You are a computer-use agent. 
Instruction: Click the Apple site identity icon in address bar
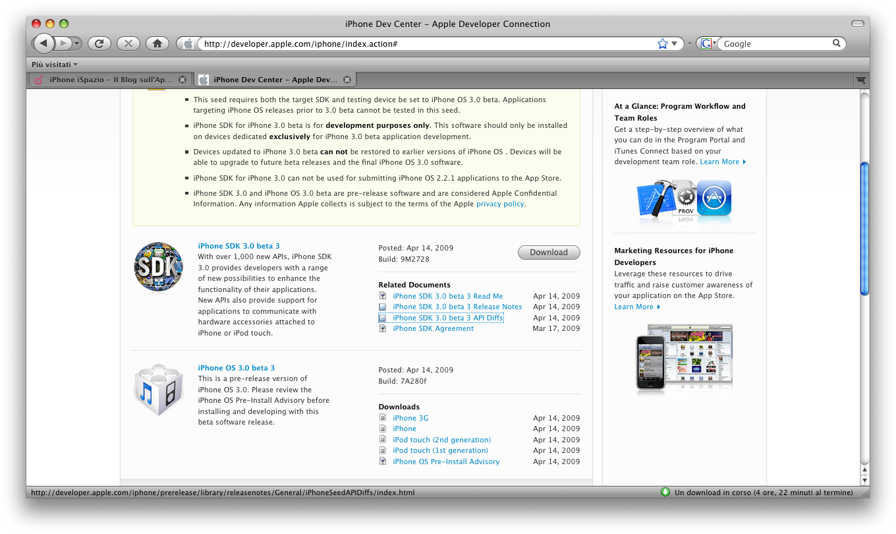coord(188,44)
